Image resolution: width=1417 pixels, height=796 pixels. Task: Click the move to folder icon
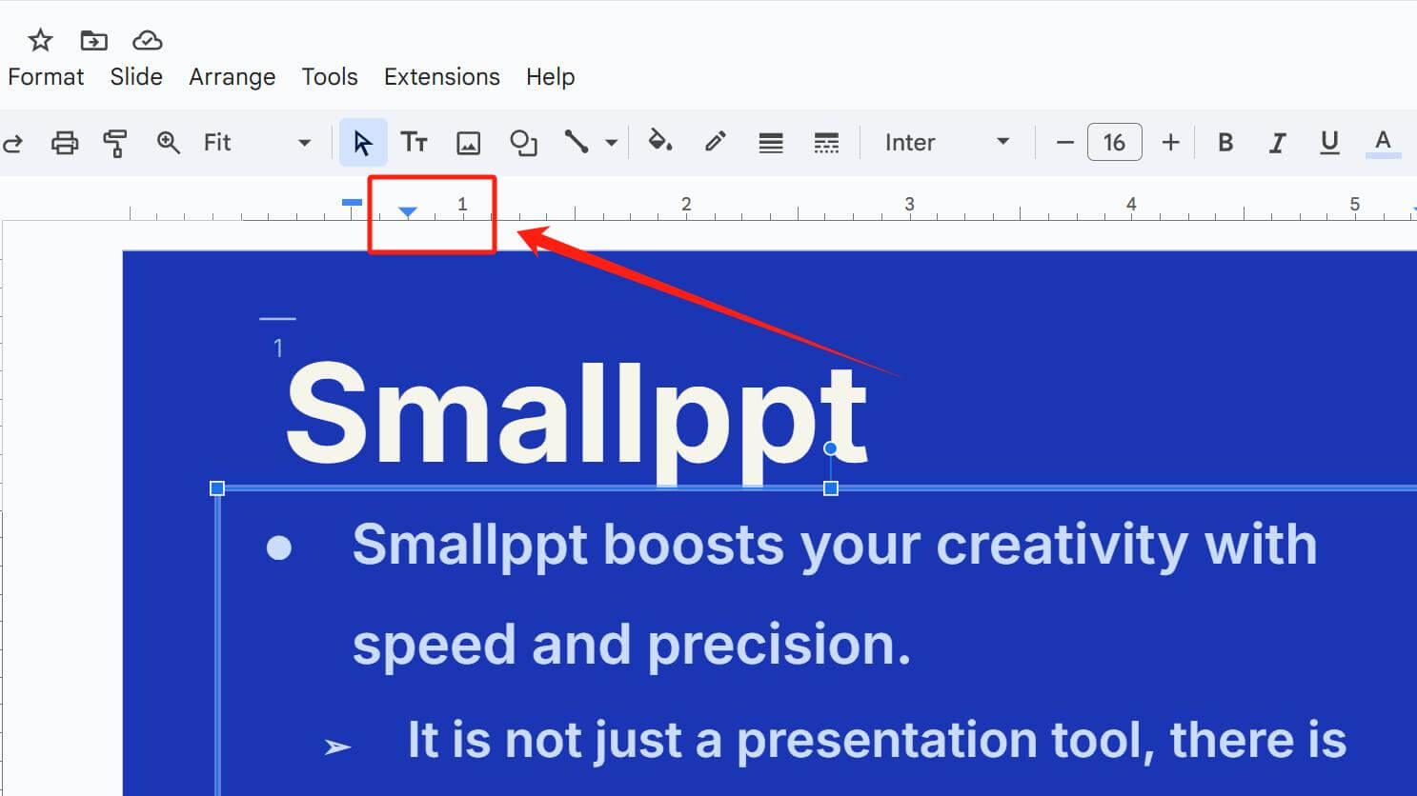point(93,40)
